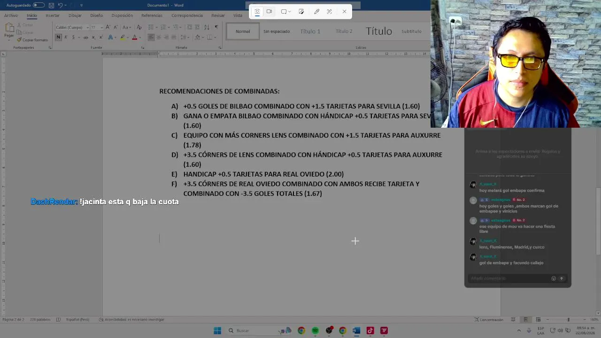The image size is (601, 338).
Task: Click the clear all formatting icon
Action: tap(139, 27)
